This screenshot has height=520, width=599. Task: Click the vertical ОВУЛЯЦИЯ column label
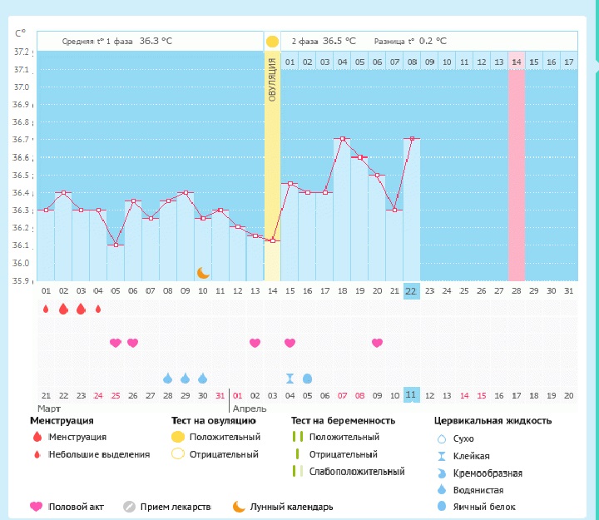272,80
